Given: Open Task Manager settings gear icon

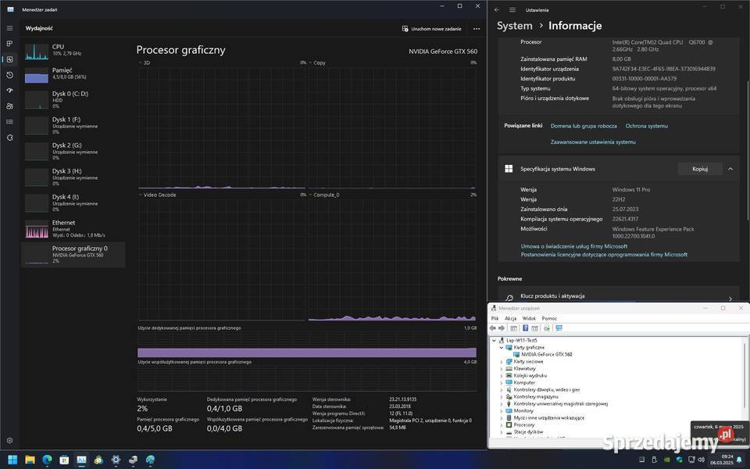Looking at the screenshot, I should click(x=9, y=440).
